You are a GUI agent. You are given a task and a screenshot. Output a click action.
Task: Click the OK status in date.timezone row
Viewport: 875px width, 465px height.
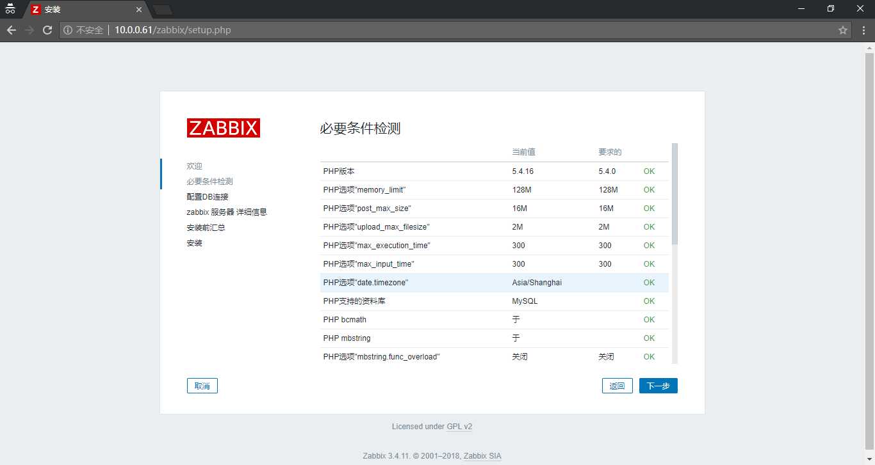[x=649, y=283]
